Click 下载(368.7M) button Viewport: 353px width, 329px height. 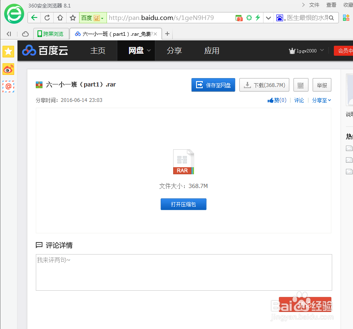[x=264, y=85]
